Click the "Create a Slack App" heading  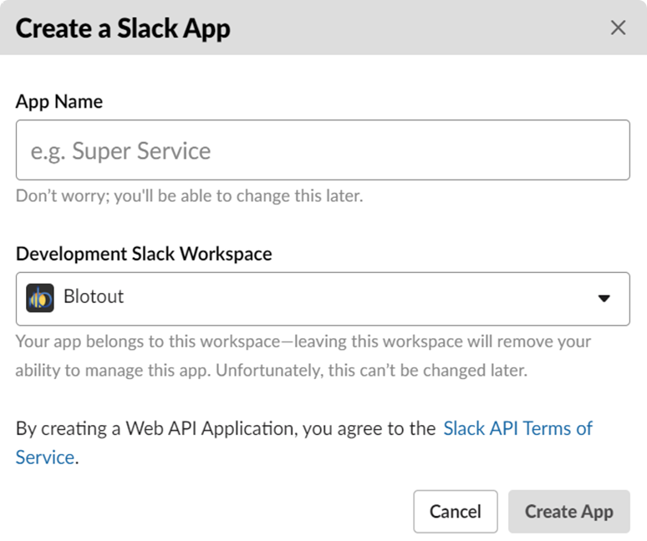123,28
